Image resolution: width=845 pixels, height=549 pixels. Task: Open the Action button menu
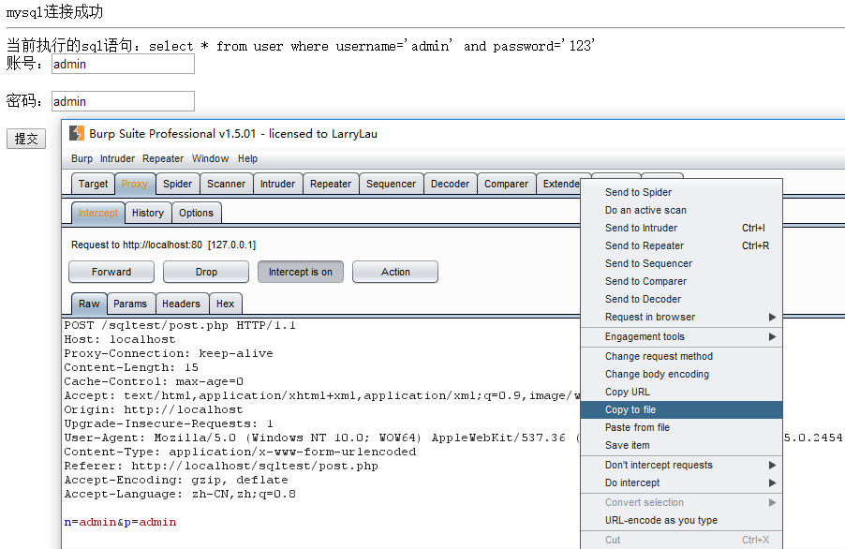tap(395, 272)
